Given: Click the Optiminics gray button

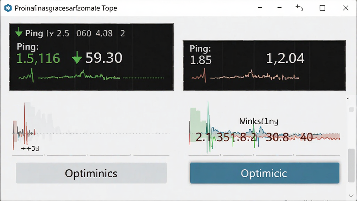Looking at the screenshot, I should coord(91,173).
